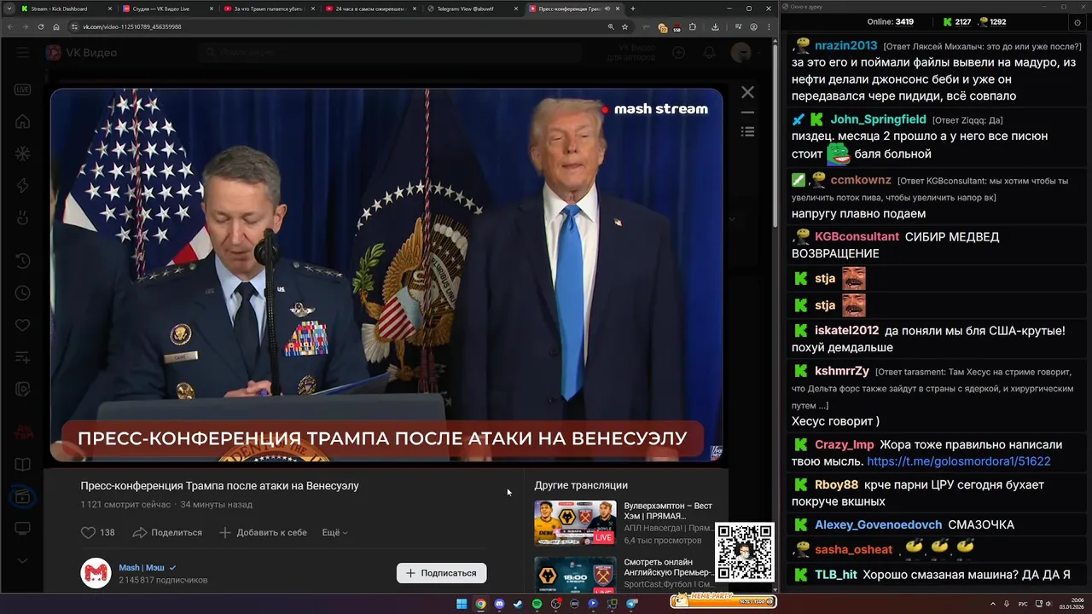
Task: Open Chrome from the taskbar
Action: click(480, 604)
